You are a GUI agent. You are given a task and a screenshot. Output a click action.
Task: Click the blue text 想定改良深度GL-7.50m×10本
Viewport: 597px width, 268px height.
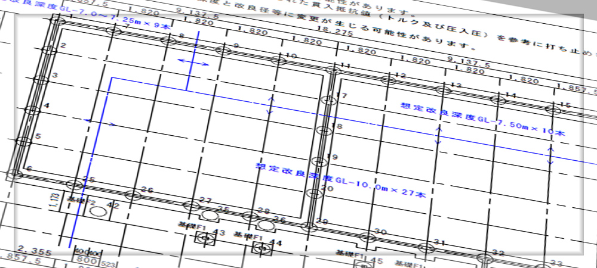(482, 119)
